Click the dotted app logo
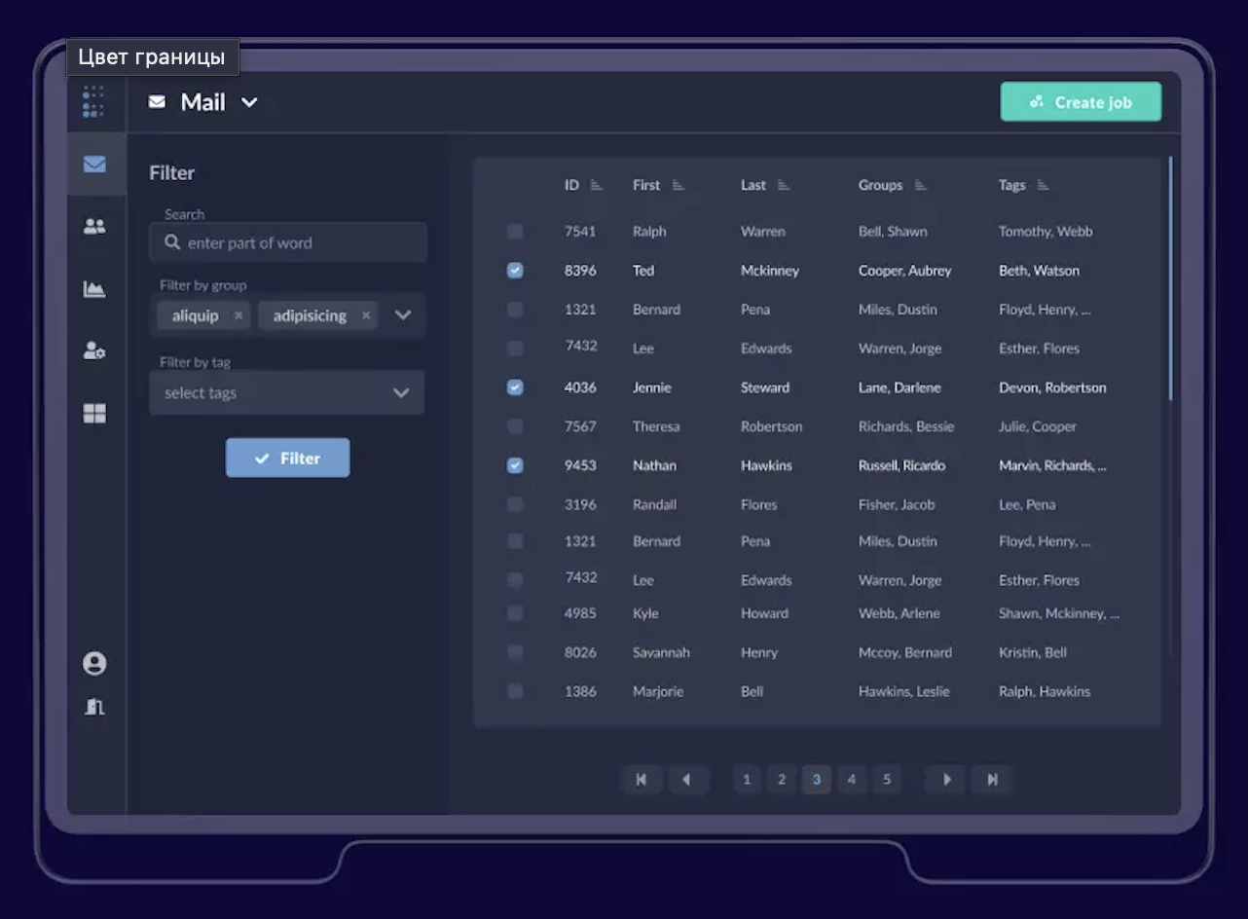Image resolution: width=1248 pixels, height=919 pixels. coord(93,101)
